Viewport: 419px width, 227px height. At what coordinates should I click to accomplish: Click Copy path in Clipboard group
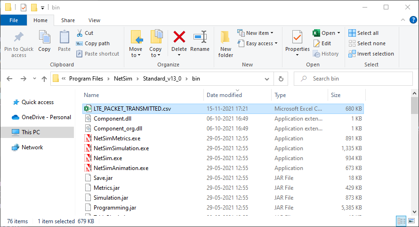coord(93,43)
